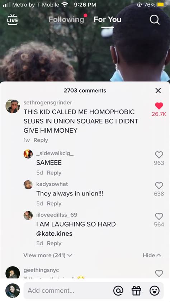Open _sidewalkcig_'s avatar
The height and width of the screenshot is (302, 170).
point(28,154)
